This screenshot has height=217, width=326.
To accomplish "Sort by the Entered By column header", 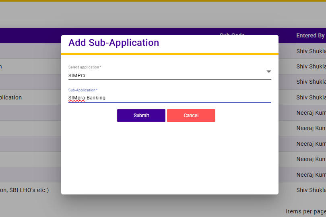I will click(310, 35).
